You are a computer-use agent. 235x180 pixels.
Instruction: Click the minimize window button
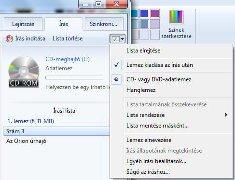(85, 4)
